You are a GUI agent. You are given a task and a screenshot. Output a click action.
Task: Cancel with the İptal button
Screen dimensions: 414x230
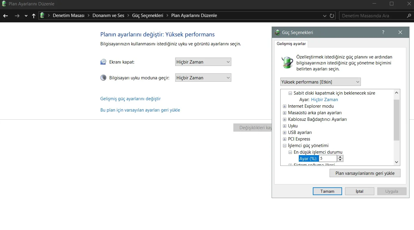point(360,191)
